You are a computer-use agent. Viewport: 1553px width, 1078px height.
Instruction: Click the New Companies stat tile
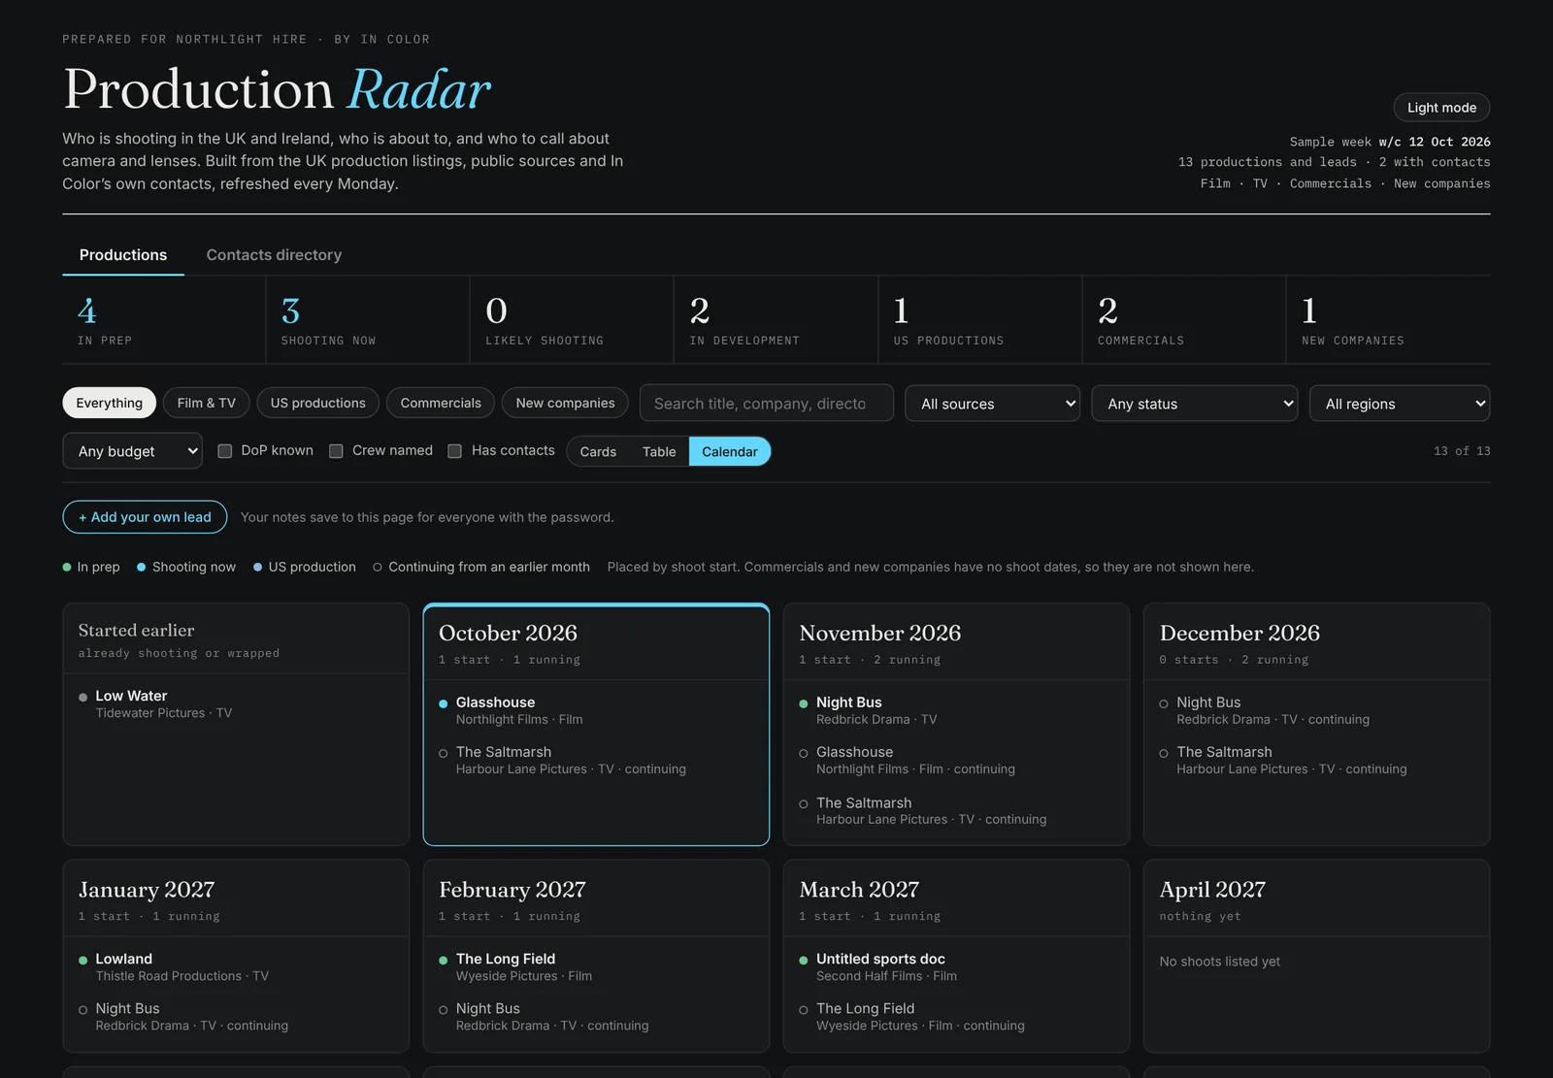[1388, 320]
